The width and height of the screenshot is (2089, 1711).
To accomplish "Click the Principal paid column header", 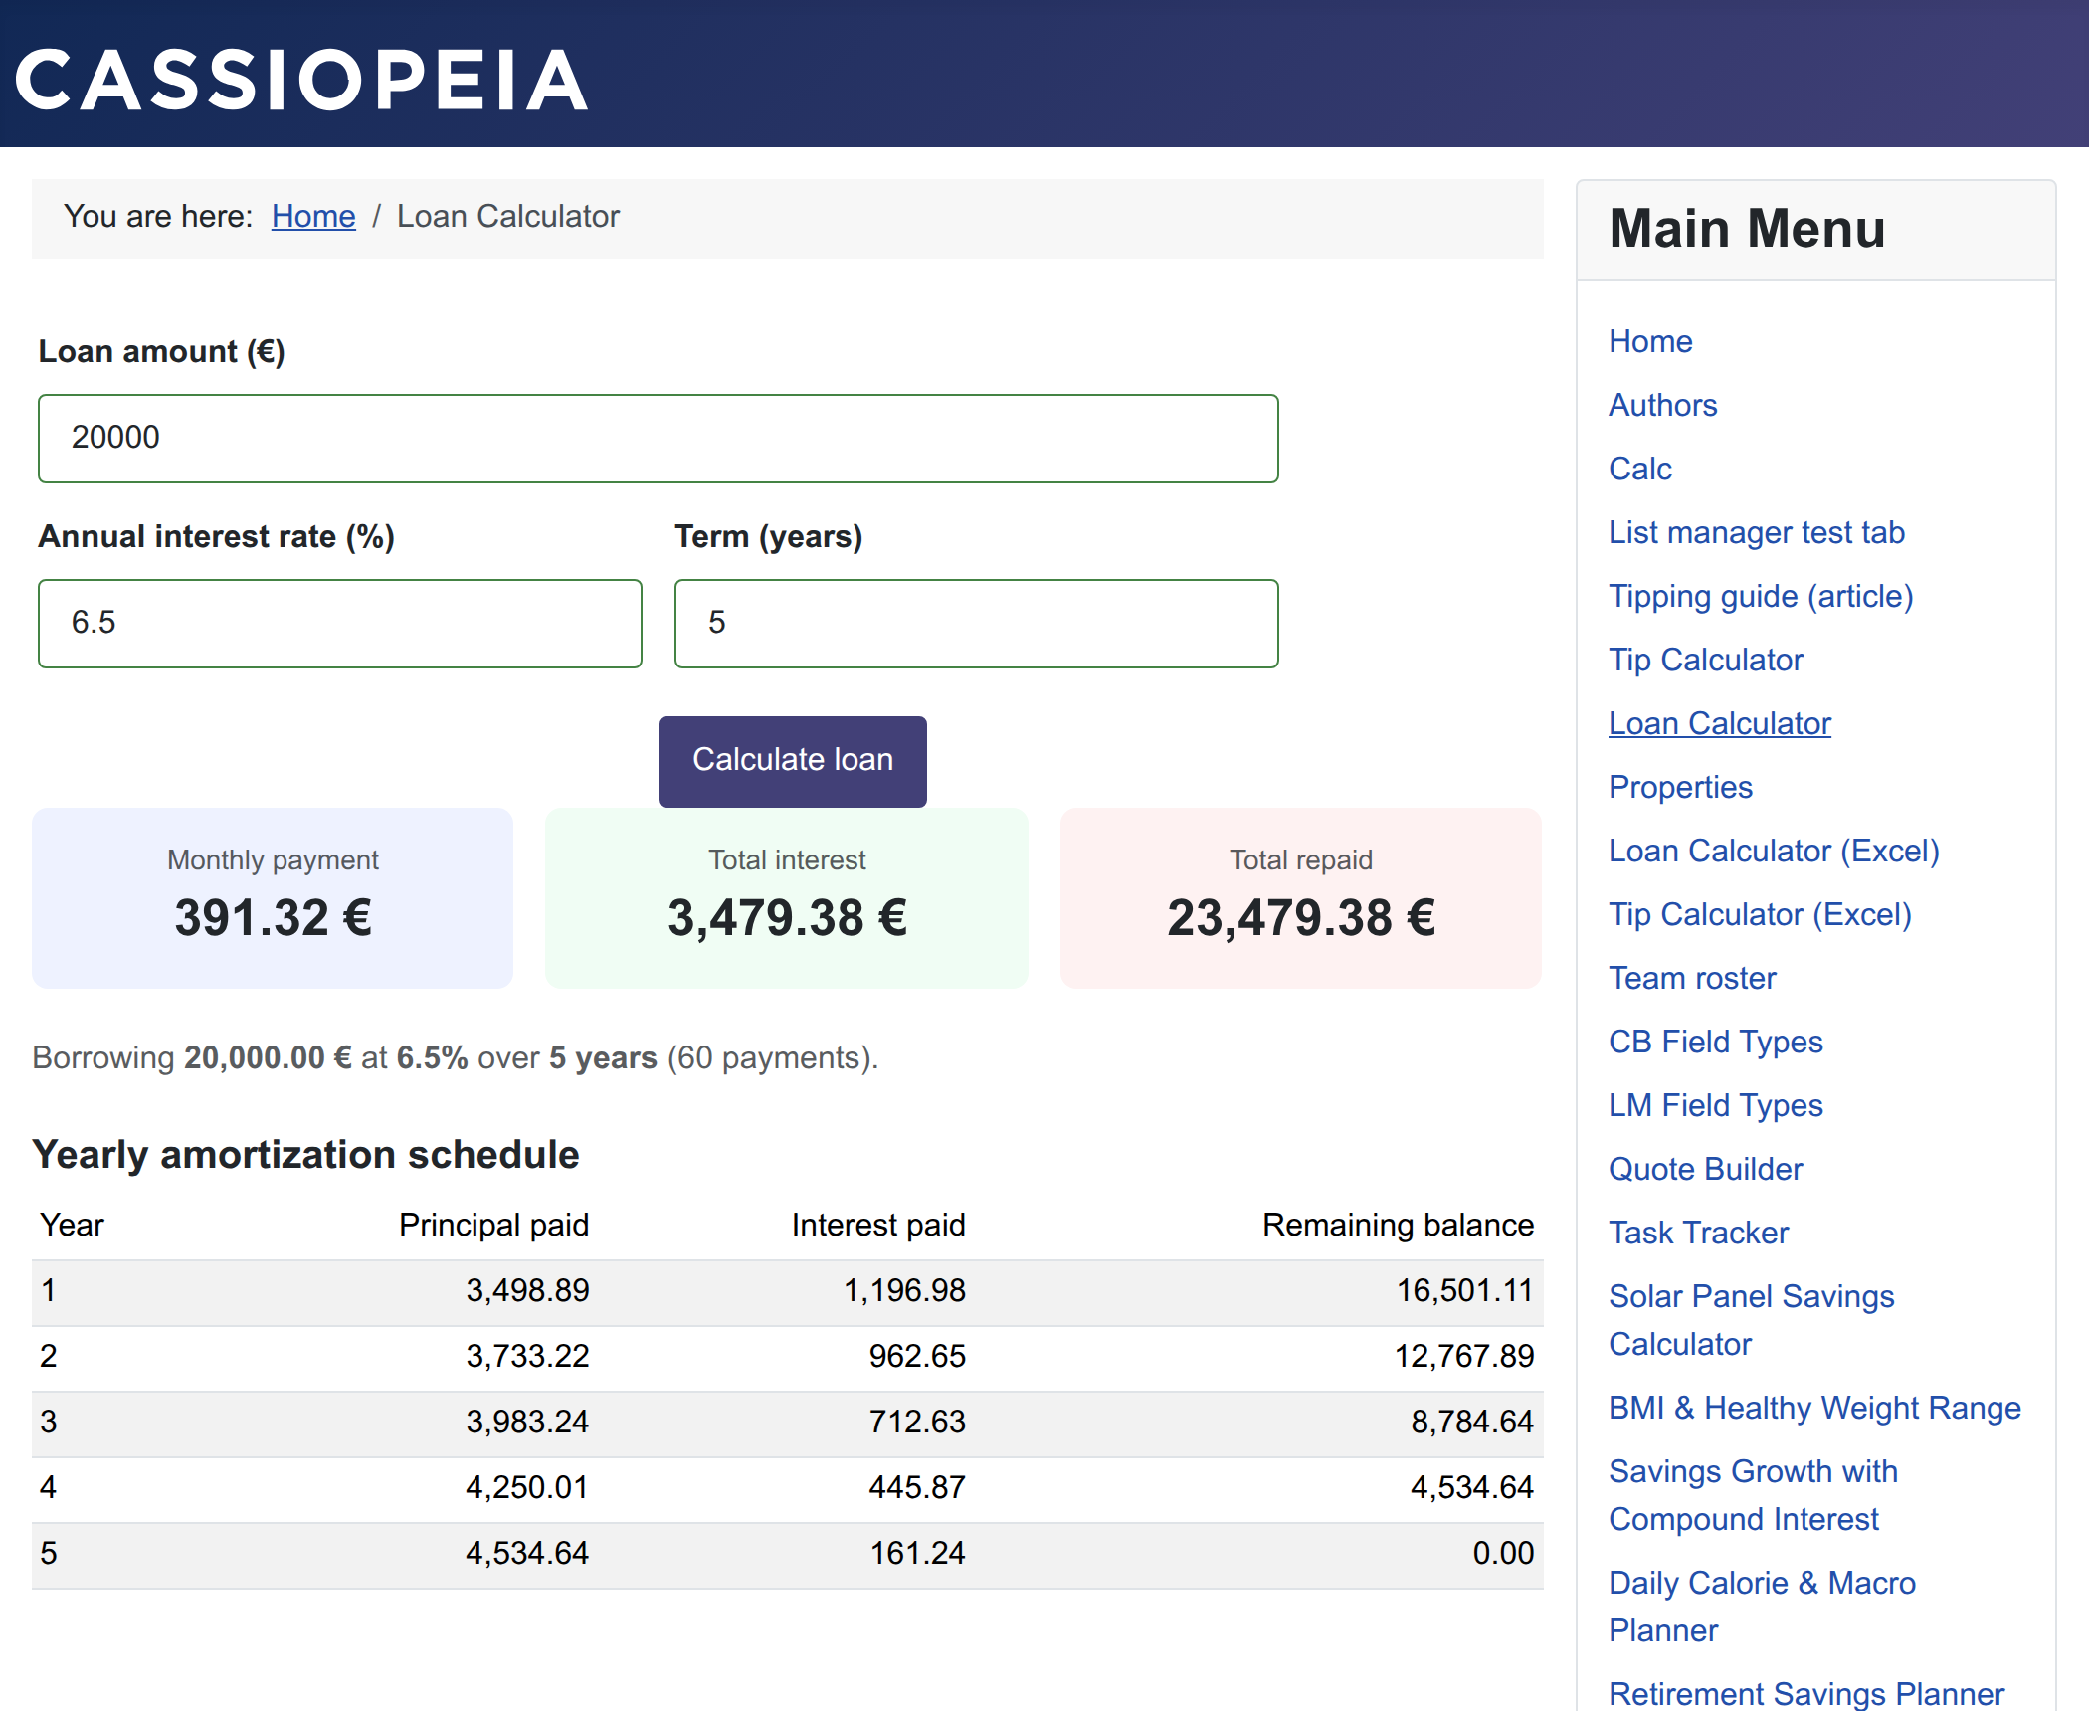I will coord(494,1225).
